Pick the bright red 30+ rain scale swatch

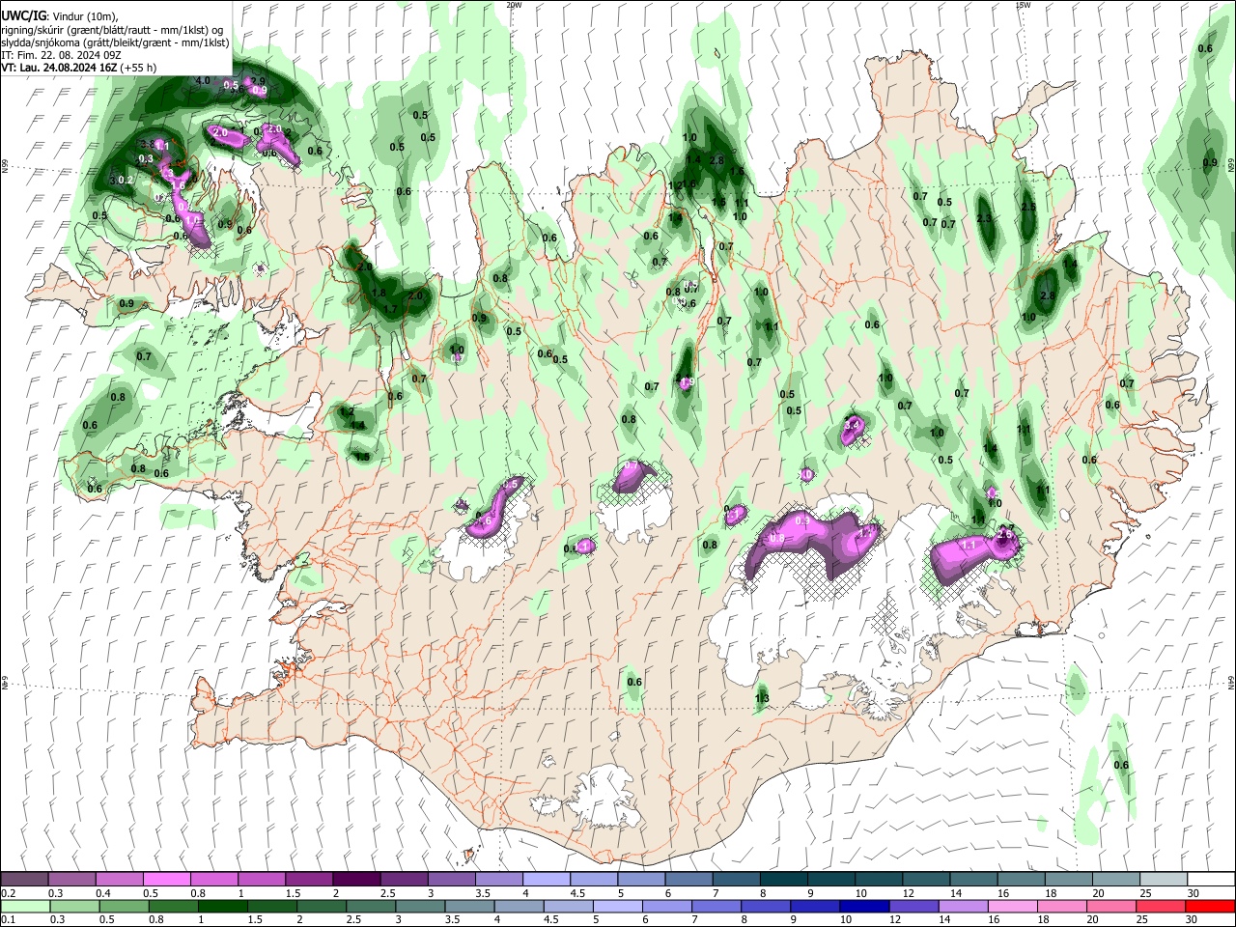click(1210, 907)
